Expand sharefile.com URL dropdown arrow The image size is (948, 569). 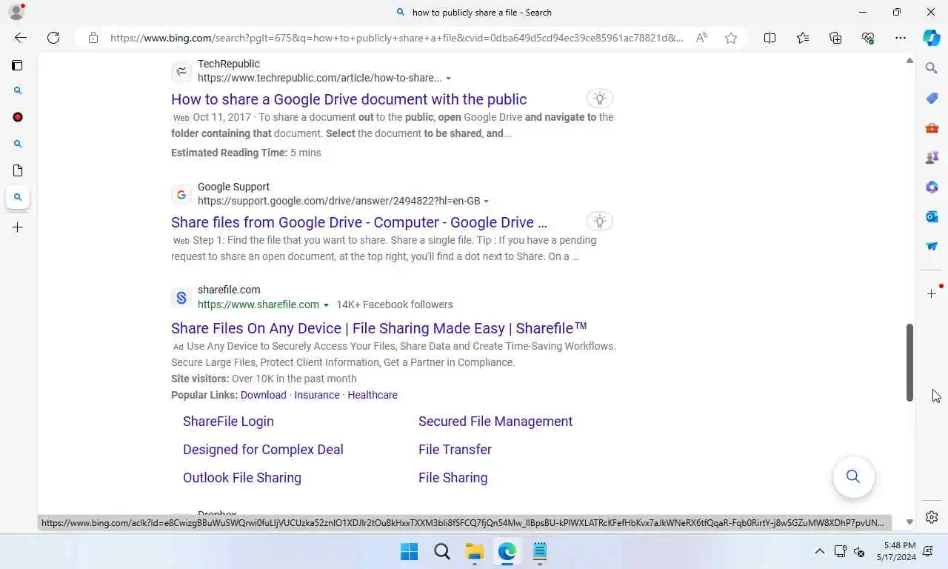(x=326, y=305)
